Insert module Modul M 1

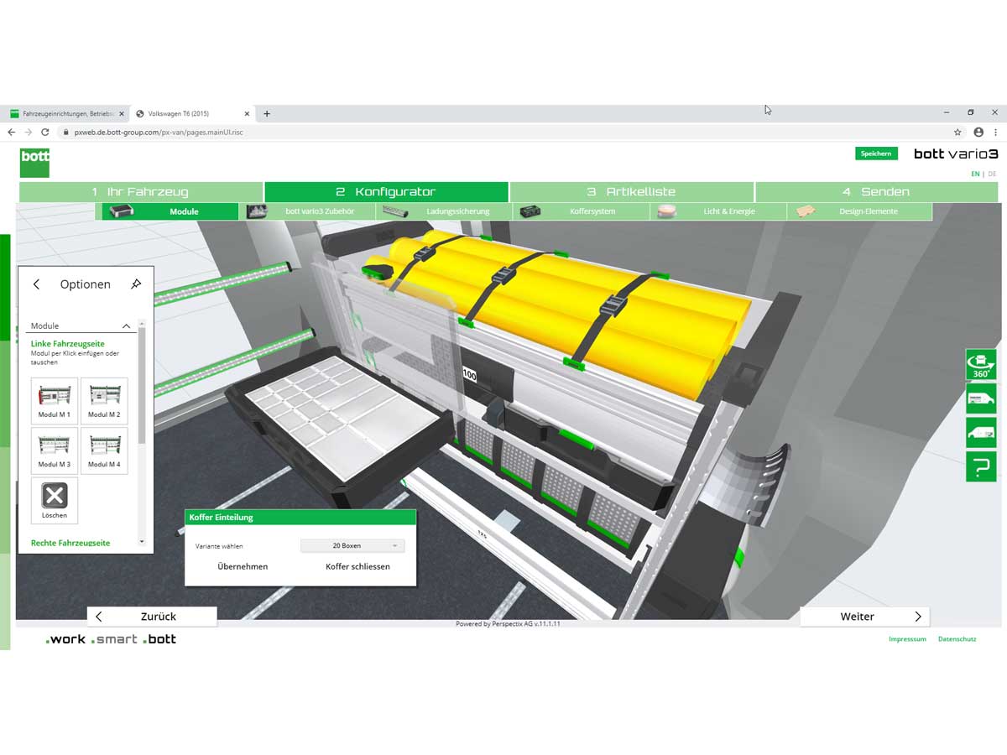55,400
